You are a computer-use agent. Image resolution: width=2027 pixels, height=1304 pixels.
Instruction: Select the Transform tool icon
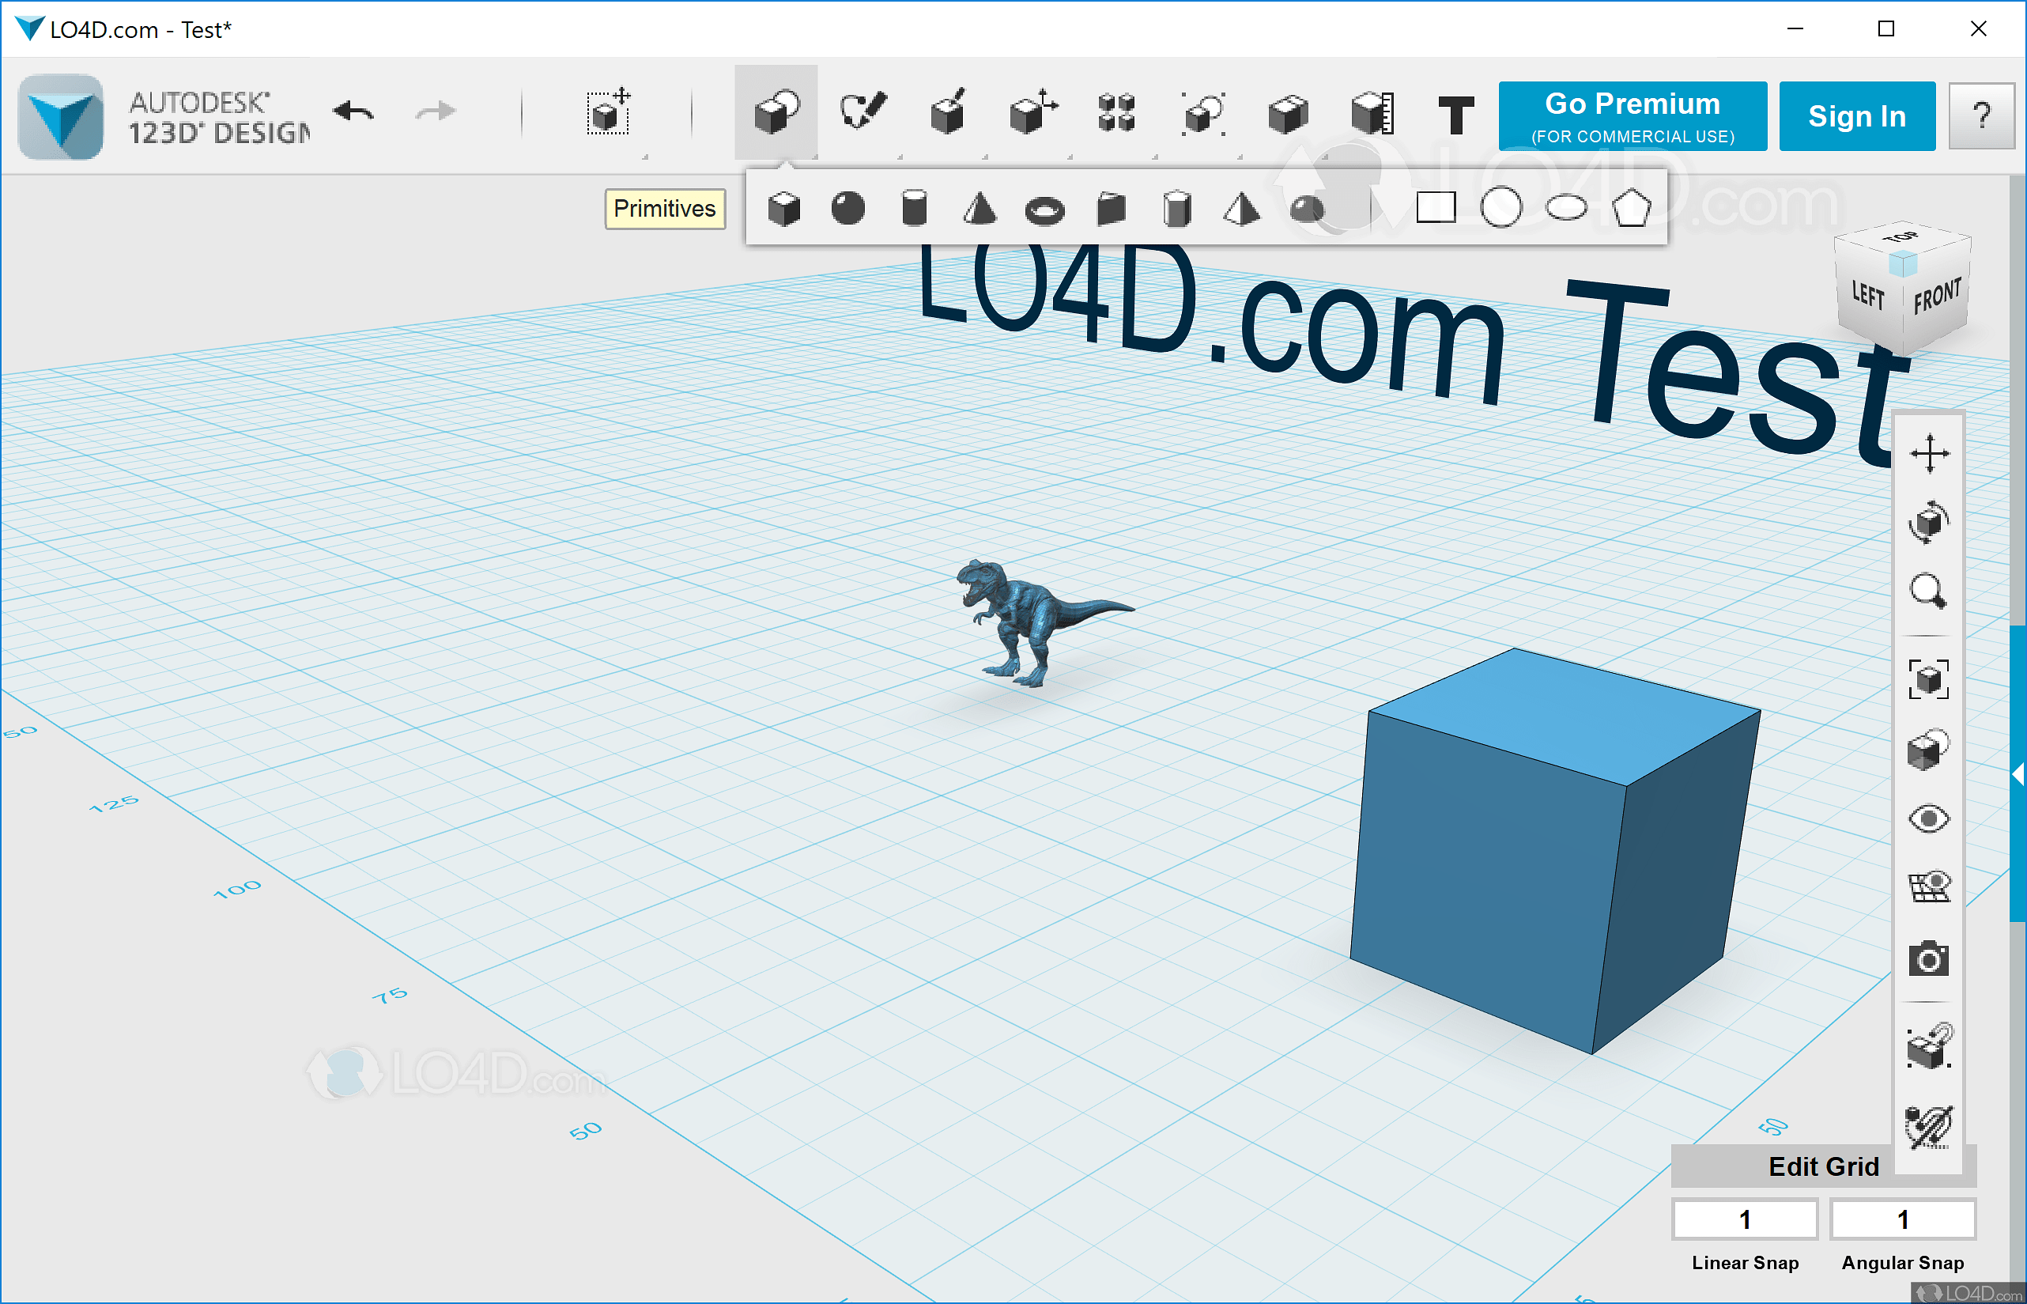(609, 112)
